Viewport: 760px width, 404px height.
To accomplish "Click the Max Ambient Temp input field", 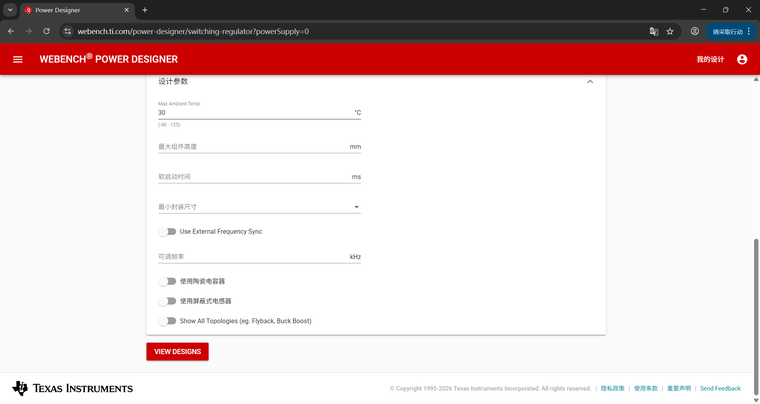I will tap(260, 112).
